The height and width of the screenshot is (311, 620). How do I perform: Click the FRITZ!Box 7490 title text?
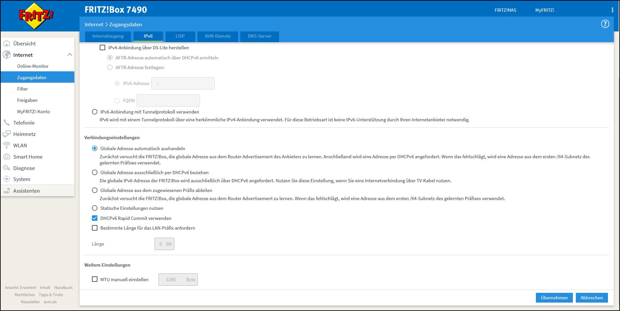[116, 10]
